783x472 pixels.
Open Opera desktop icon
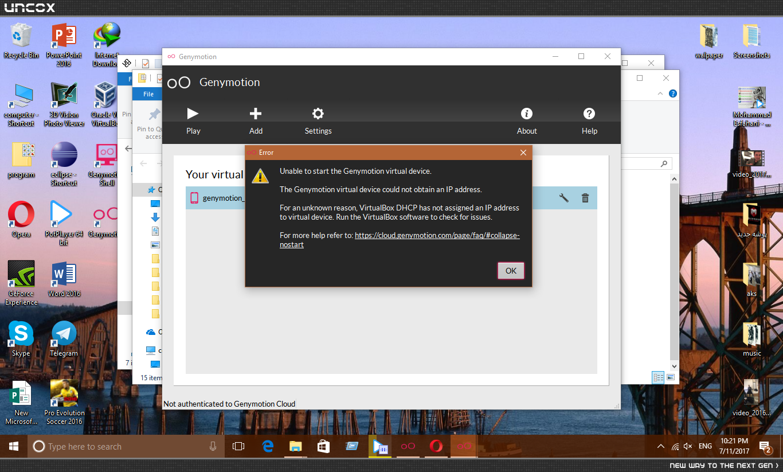[21, 220]
